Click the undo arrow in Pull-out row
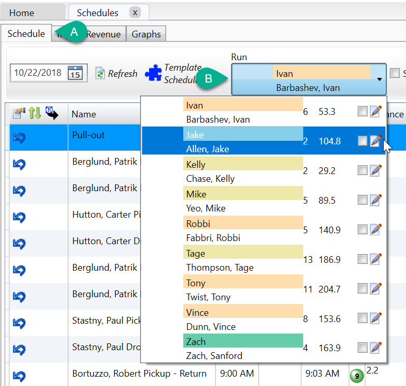The height and width of the screenshot is (386, 406). point(19,138)
